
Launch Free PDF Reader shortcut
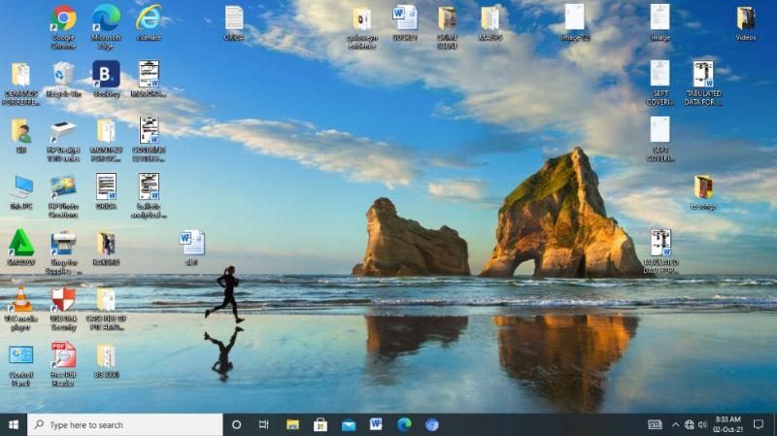point(63,355)
